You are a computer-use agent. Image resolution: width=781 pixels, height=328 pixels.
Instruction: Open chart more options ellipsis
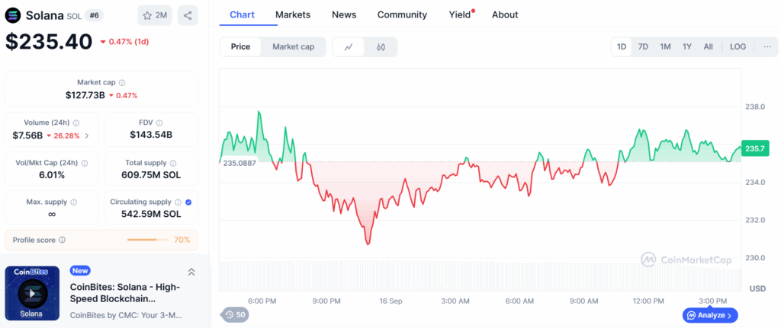click(767, 46)
